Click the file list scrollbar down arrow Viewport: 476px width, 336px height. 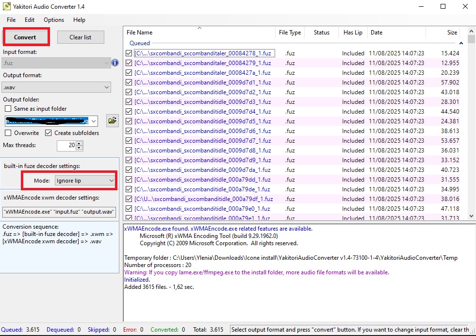[x=471, y=216]
